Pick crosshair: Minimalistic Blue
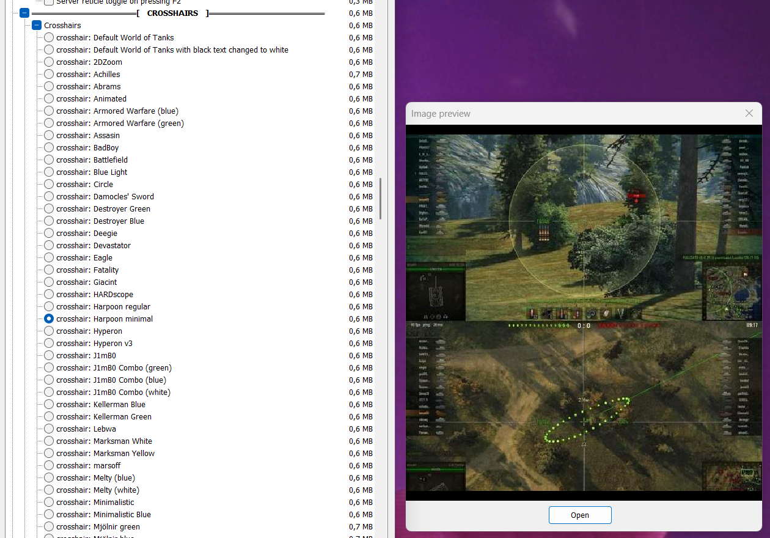Viewport: 770px width, 538px height. coord(49,514)
